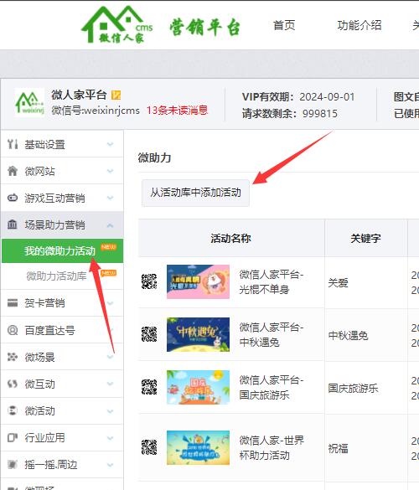The width and height of the screenshot is (419, 490).
Task: Expand the 微互动 menu chevron
Action: 110,384
